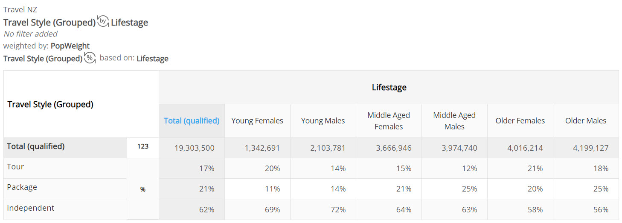Click the 'No filter added' text
Image resolution: width=622 pixels, height=223 pixels.
click(x=30, y=34)
